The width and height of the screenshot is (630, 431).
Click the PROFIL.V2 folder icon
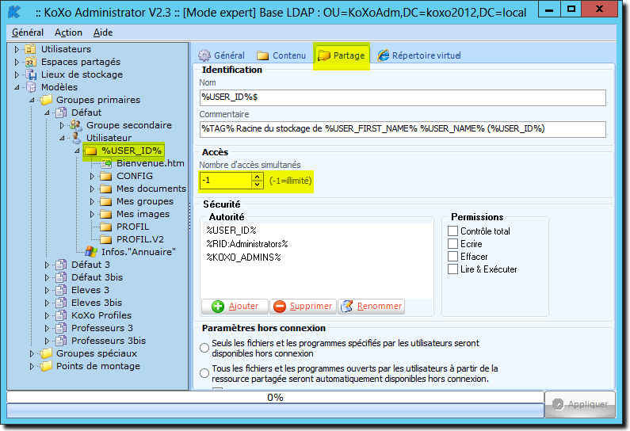[105, 239]
